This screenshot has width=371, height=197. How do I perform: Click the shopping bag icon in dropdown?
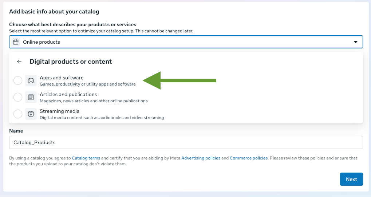pyautogui.click(x=16, y=42)
